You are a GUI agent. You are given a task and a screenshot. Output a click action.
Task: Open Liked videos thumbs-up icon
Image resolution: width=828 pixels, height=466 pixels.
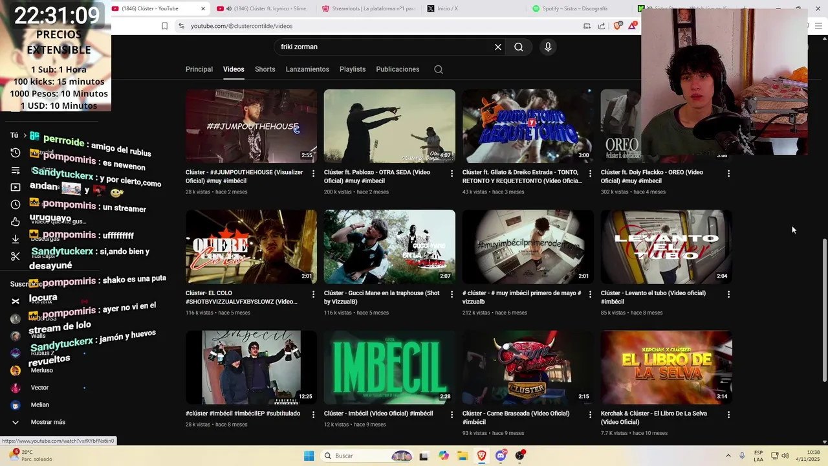(x=16, y=222)
